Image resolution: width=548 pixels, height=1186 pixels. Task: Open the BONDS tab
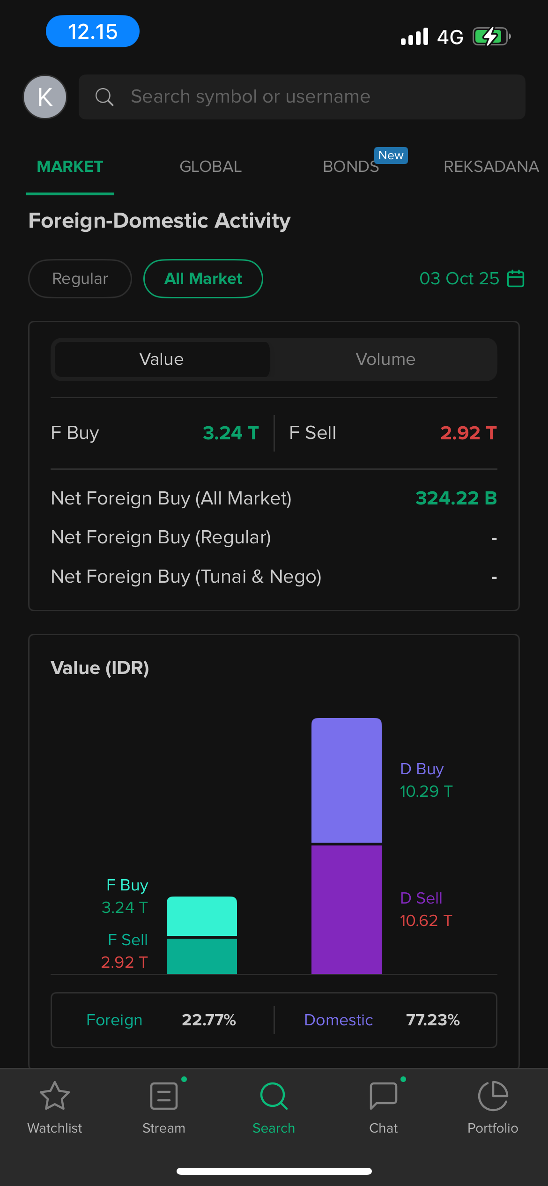click(351, 167)
